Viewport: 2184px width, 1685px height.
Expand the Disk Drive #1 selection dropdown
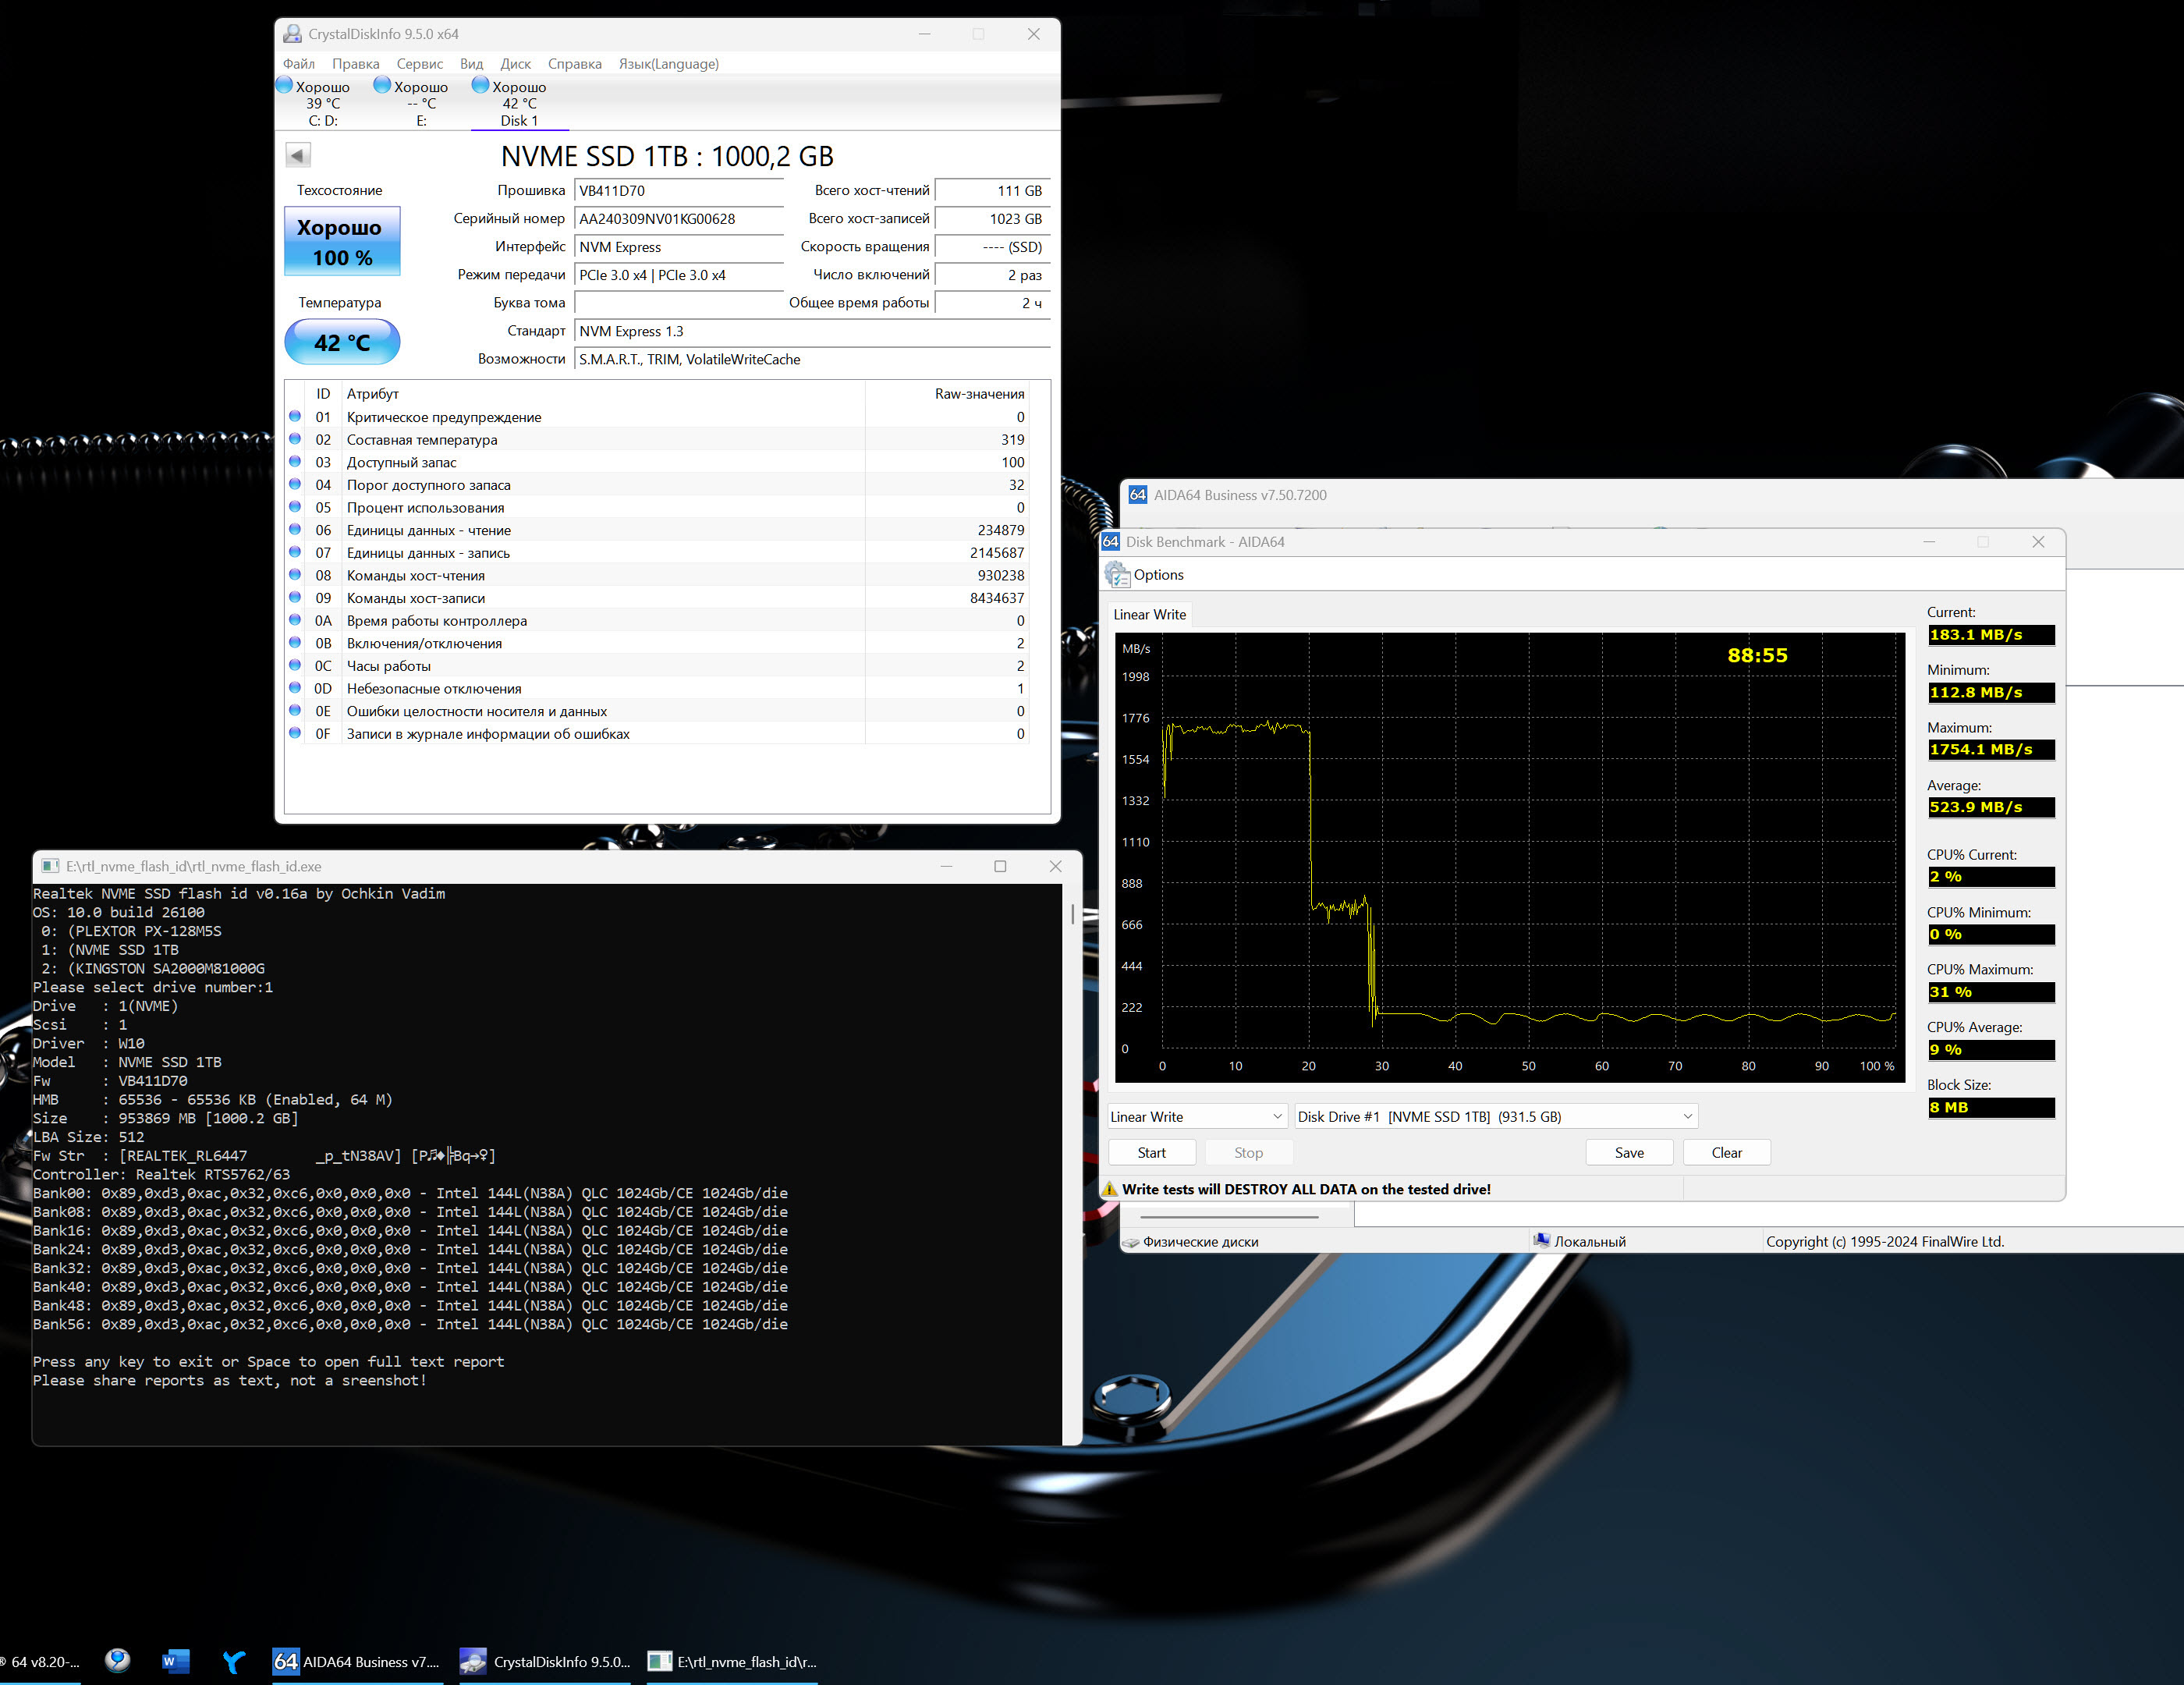point(1495,1117)
